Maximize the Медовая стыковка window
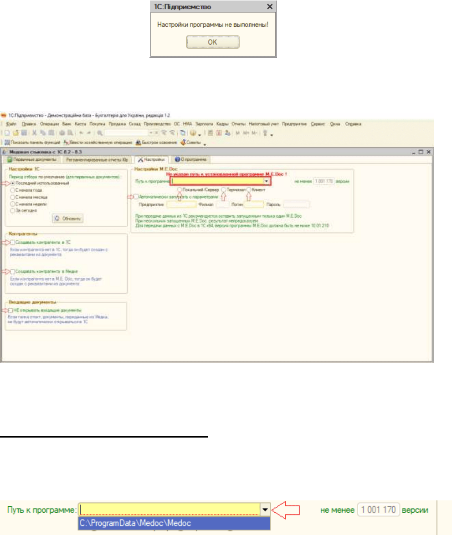452x535 pixels. point(421,152)
